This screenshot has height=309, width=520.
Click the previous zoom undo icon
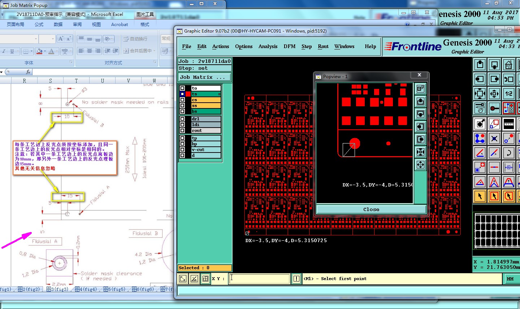point(508,79)
